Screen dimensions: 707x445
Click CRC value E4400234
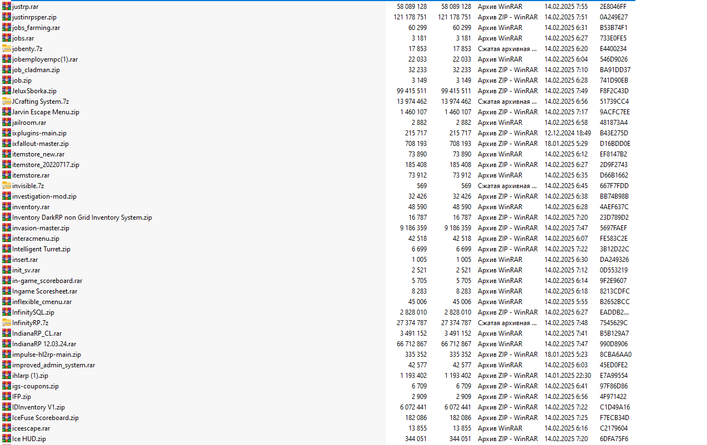[613, 49]
